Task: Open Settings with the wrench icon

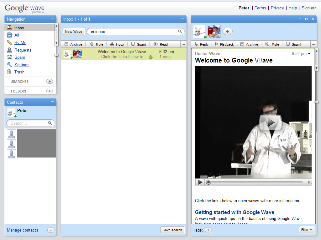Action: coord(22,65)
